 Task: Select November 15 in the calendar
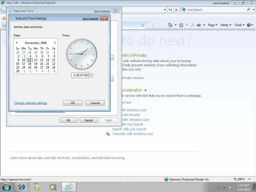click(53, 60)
